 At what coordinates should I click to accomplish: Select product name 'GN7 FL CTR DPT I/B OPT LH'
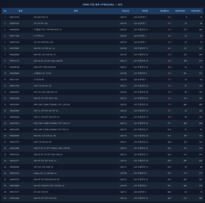point(46,111)
